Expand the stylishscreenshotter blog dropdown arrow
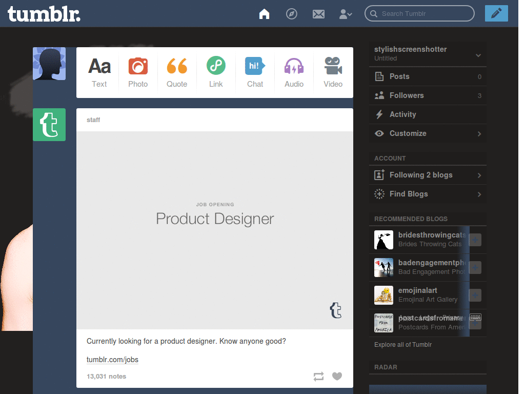 pos(478,55)
